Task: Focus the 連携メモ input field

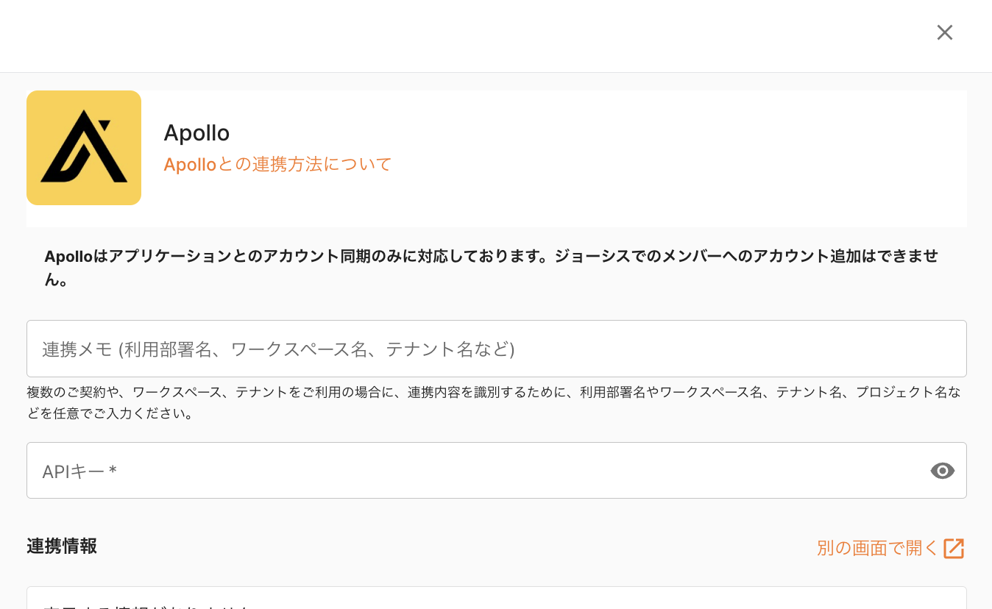Action: pyautogui.click(x=496, y=349)
